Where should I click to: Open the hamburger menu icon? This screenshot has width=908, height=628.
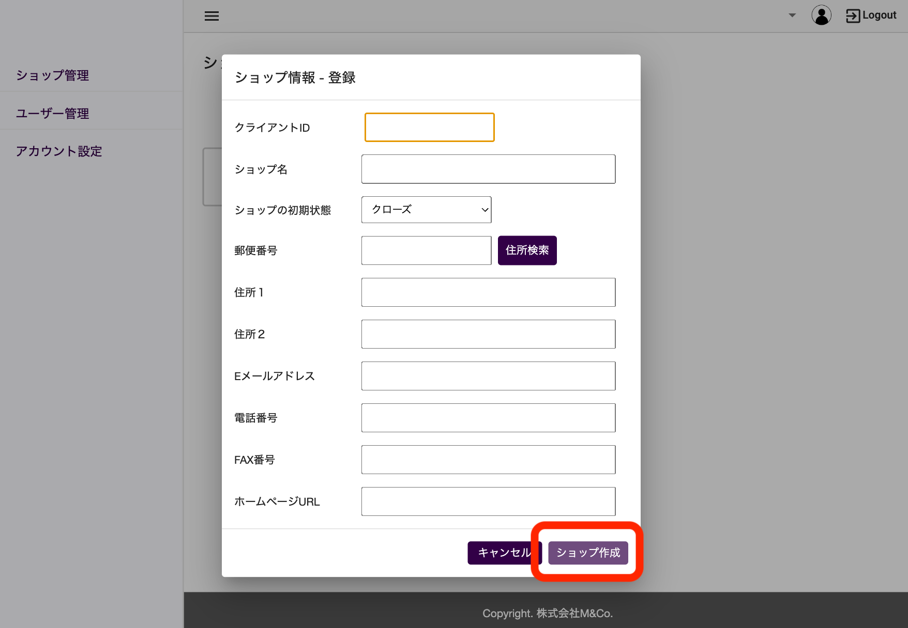tap(211, 16)
